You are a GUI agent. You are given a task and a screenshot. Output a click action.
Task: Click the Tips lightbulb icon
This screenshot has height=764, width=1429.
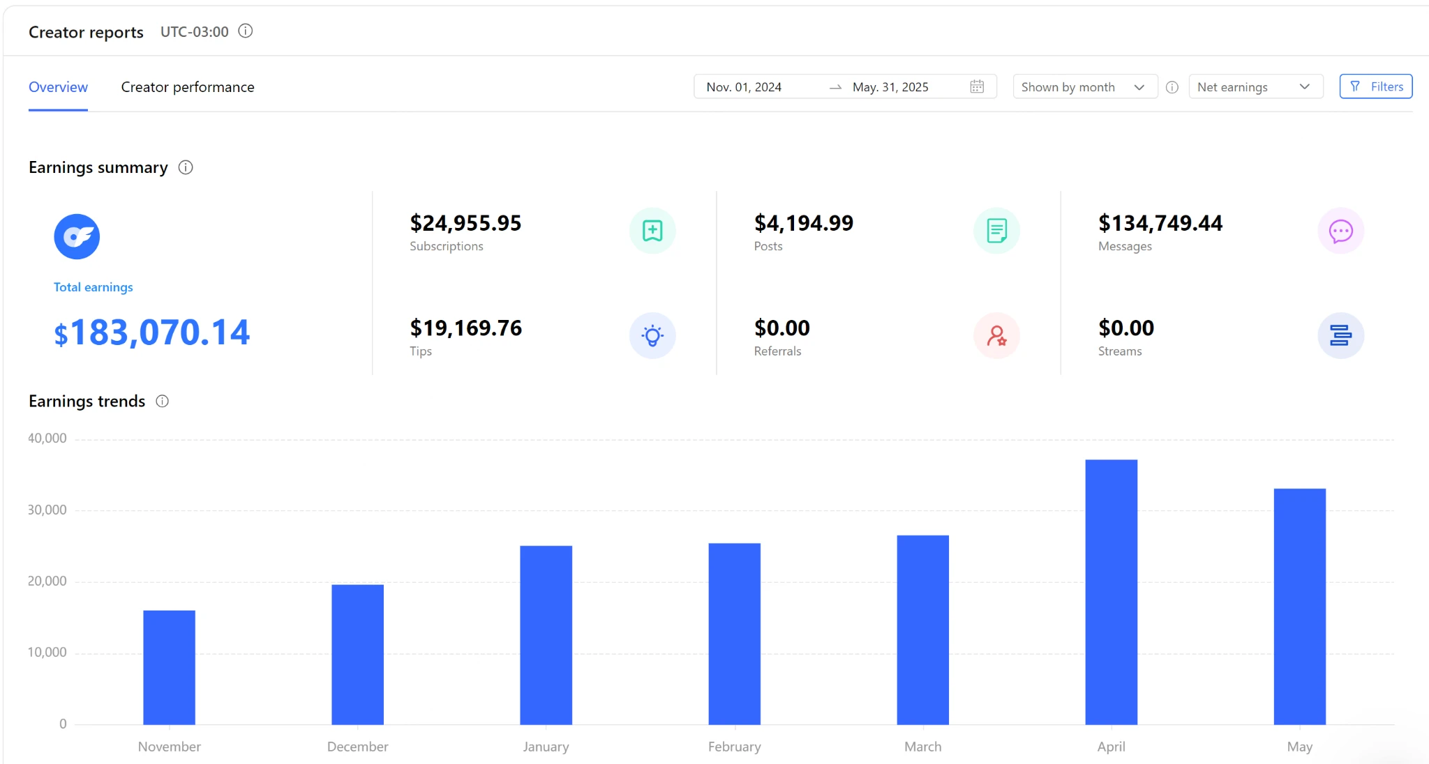(x=652, y=336)
